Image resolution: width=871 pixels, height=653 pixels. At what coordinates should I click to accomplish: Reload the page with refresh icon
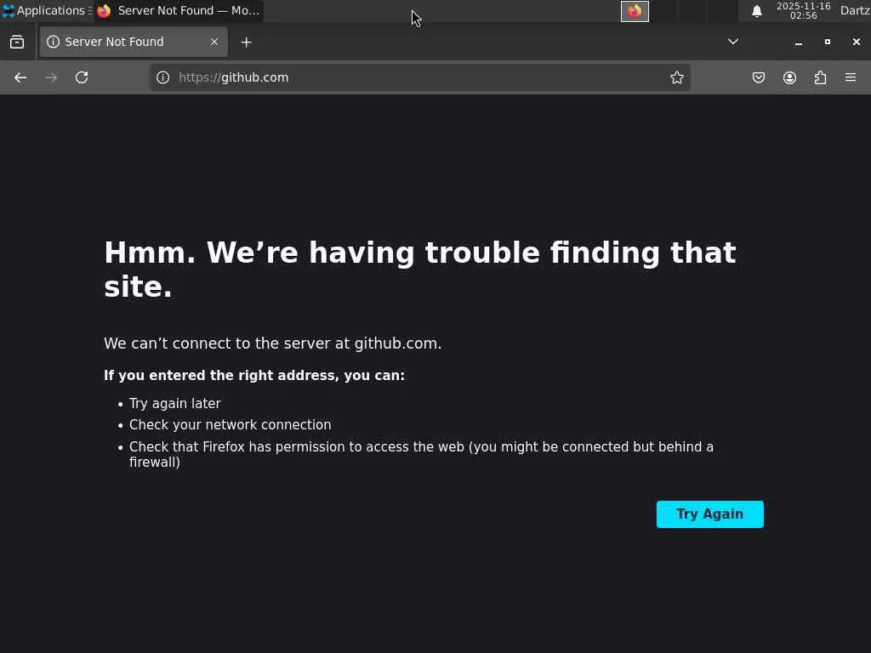[x=82, y=77]
